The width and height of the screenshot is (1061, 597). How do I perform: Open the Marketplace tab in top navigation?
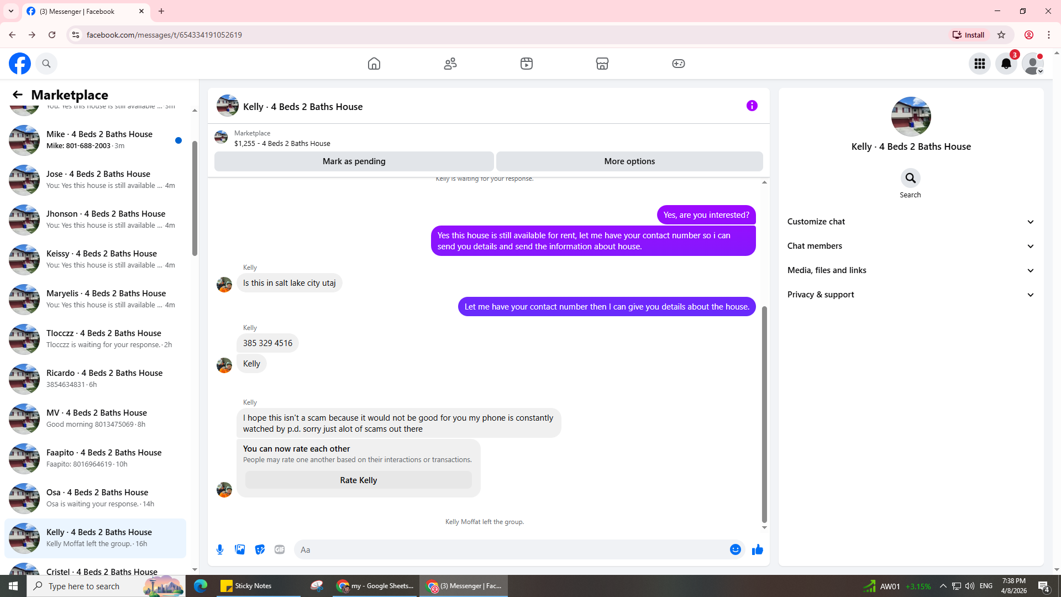(x=602, y=64)
